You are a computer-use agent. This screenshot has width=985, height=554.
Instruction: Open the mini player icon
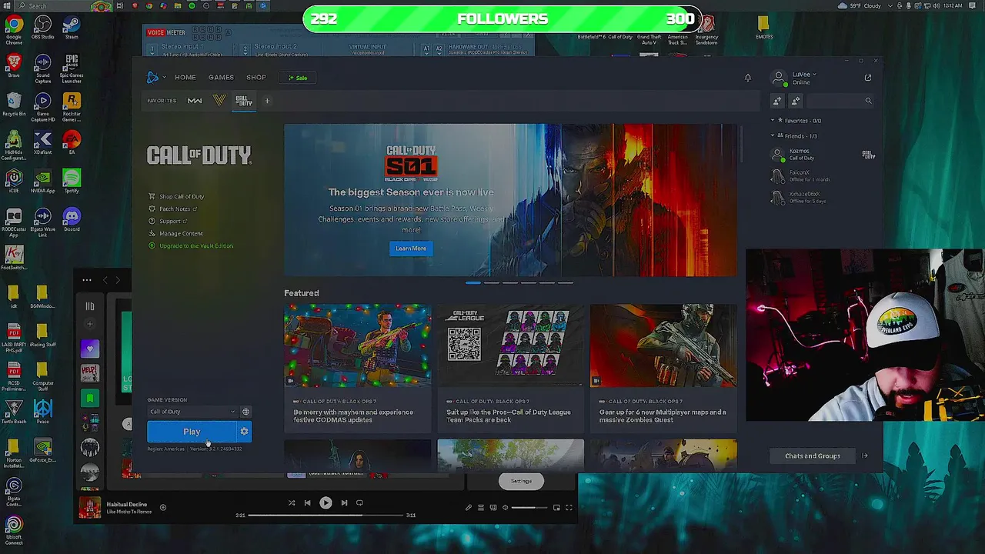point(556,508)
